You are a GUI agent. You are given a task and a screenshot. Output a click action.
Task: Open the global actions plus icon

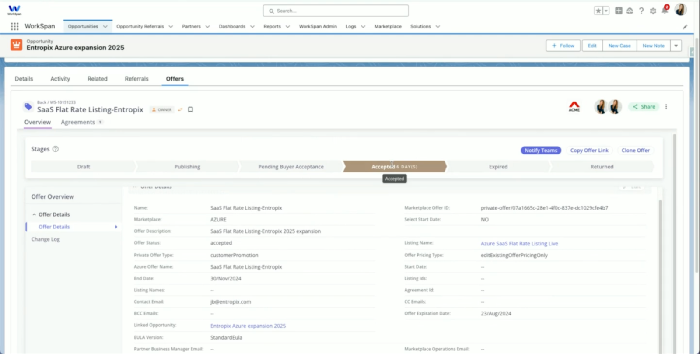(619, 11)
